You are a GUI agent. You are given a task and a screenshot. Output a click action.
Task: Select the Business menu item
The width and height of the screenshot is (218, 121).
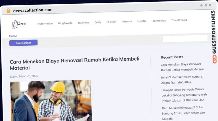coord(83,23)
